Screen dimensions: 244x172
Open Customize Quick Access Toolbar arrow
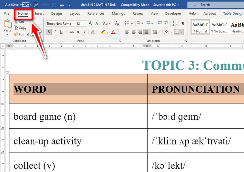tap(70, 5)
